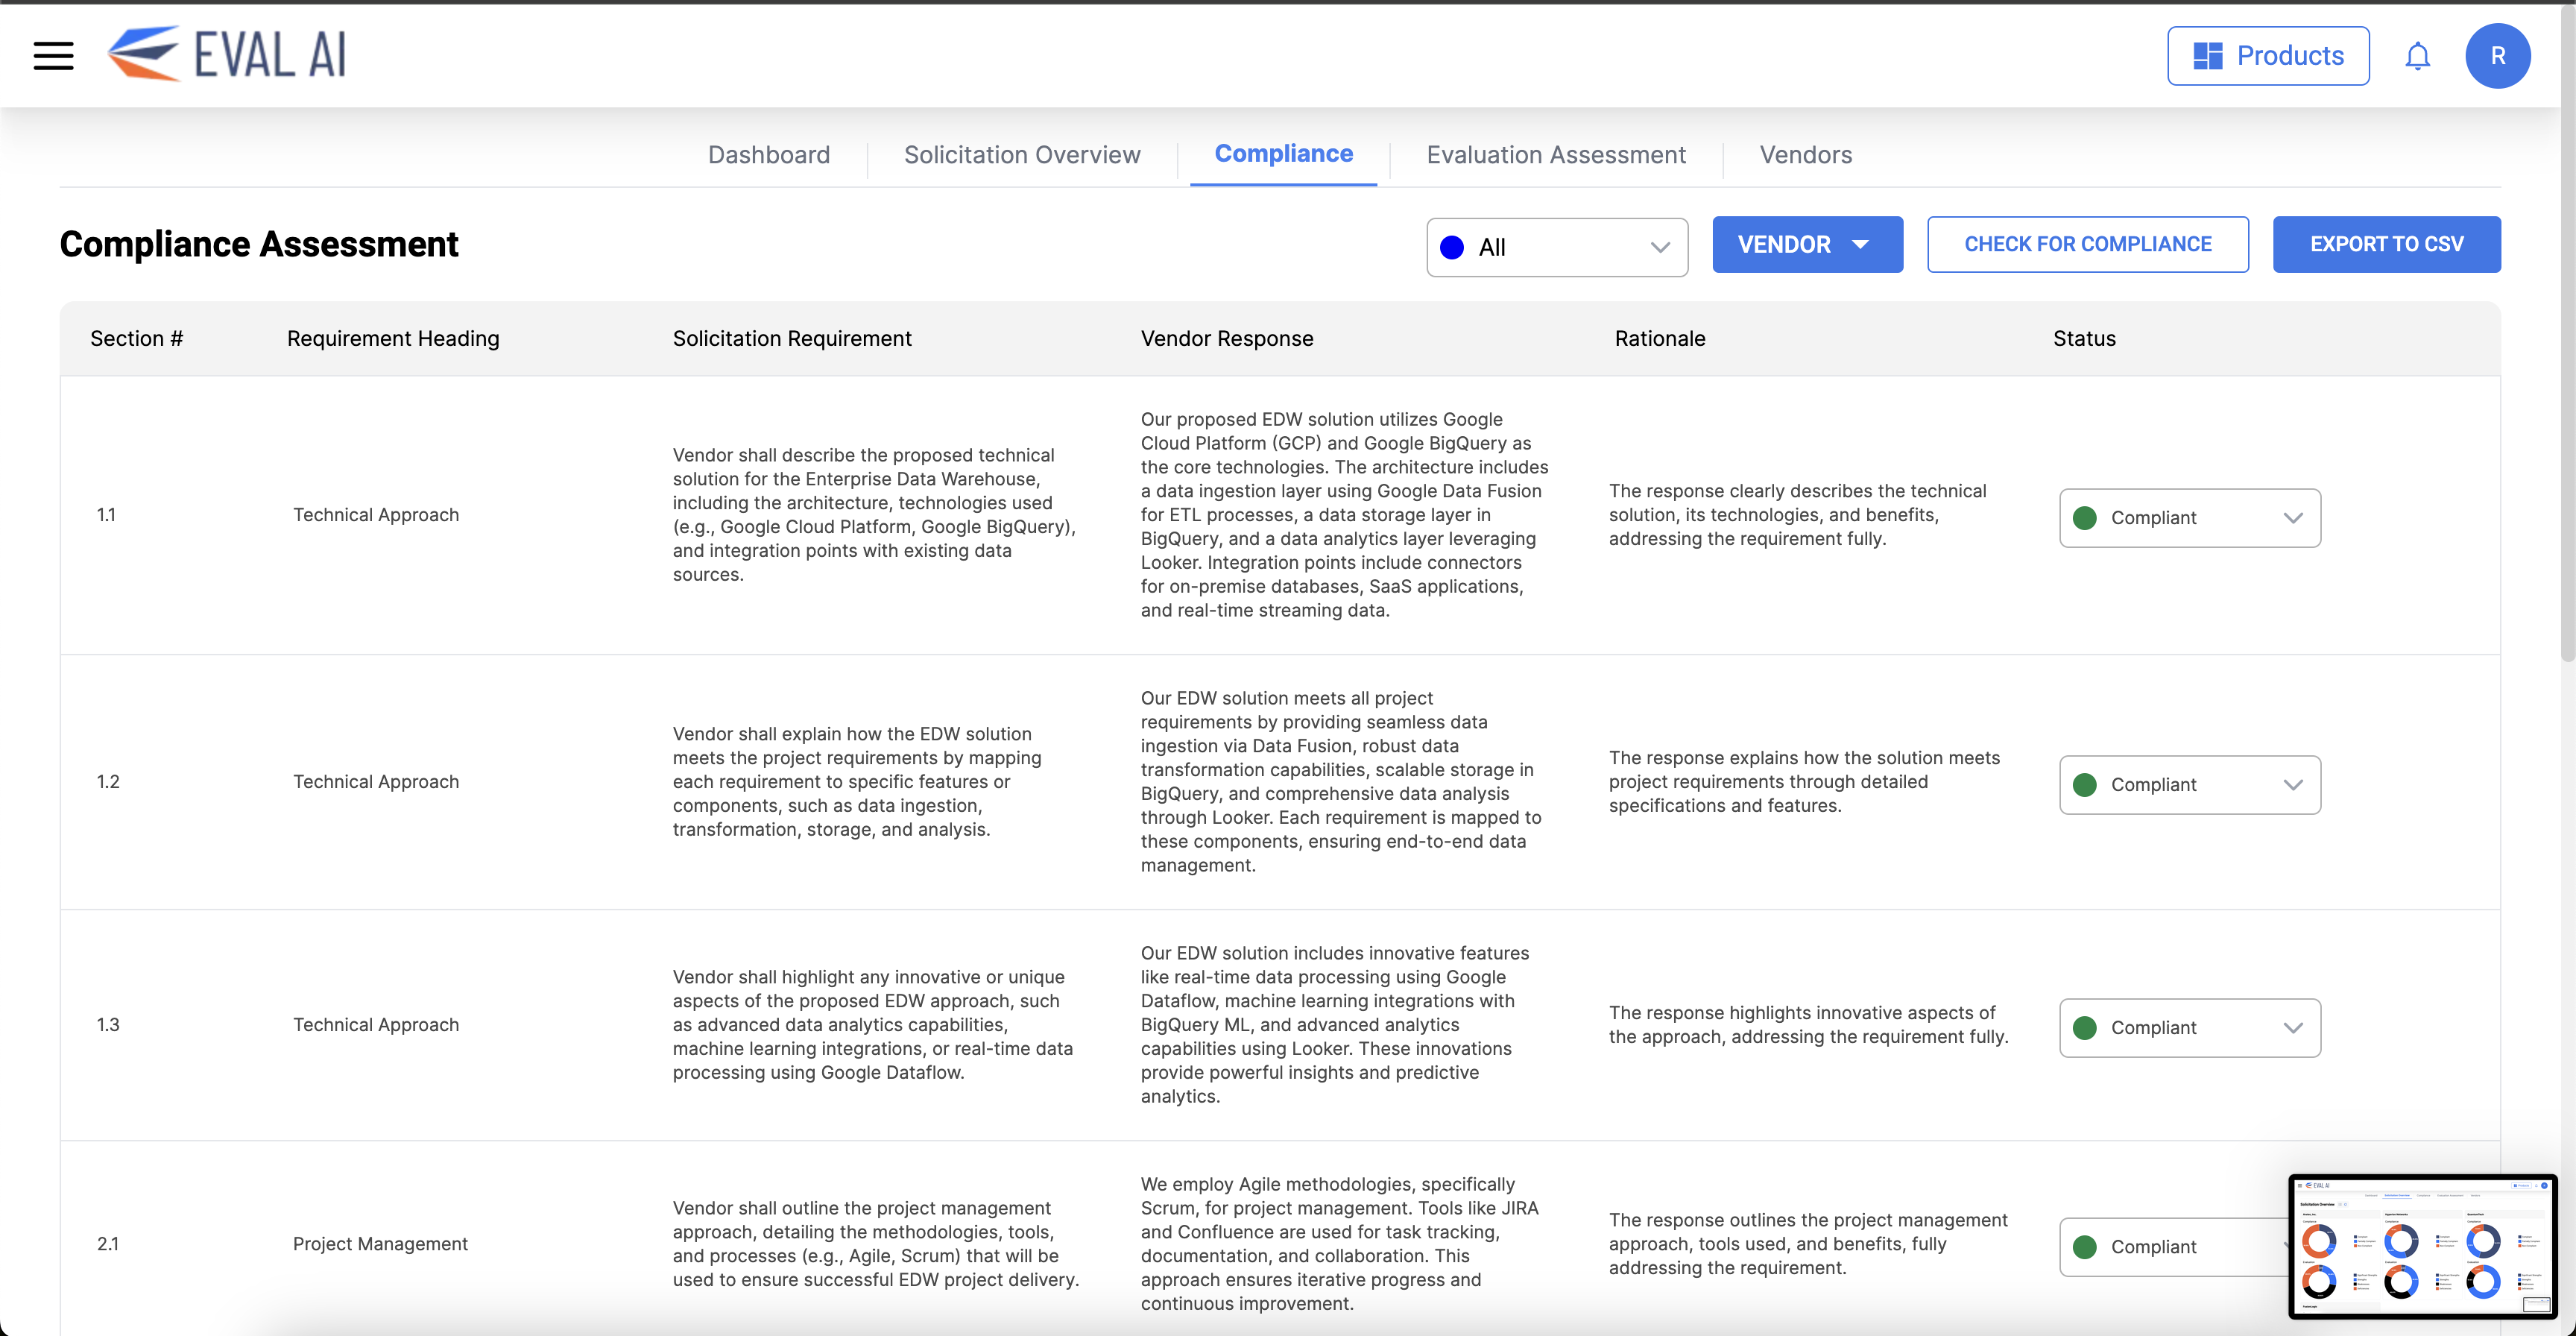Click the EVAL AI logo
The width and height of the screenshot is (2576, 1336).
tap(227, 54)
